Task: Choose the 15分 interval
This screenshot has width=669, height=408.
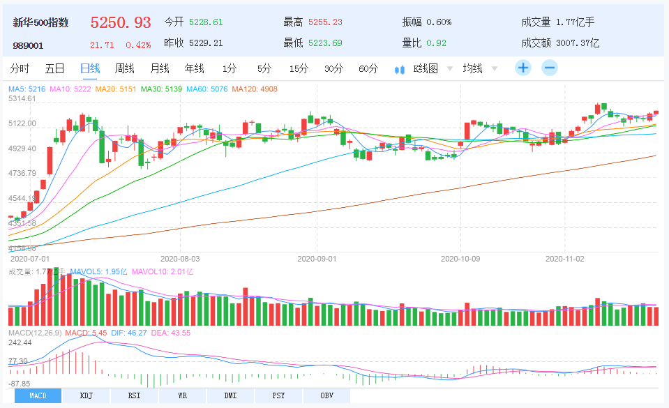Action: pos(299,68)
